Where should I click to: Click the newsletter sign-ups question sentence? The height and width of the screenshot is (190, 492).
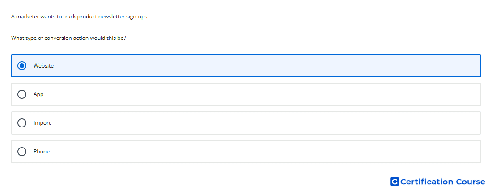tap(80, 17)
